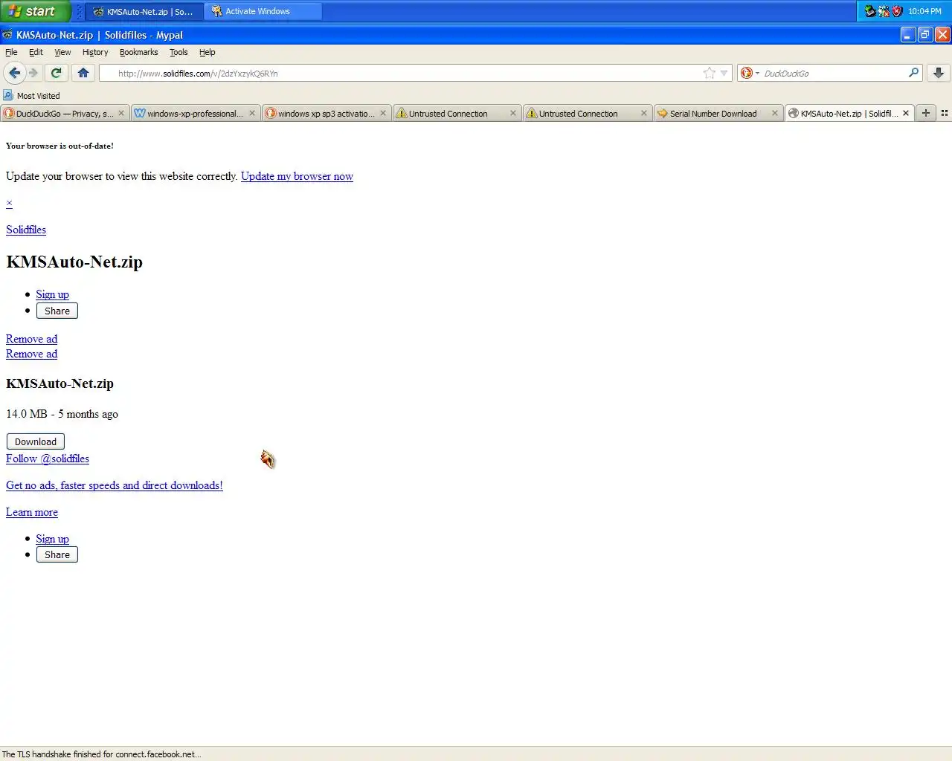952x761 pixels.
Task: Open the Tools menu
Action: point(178,52)
